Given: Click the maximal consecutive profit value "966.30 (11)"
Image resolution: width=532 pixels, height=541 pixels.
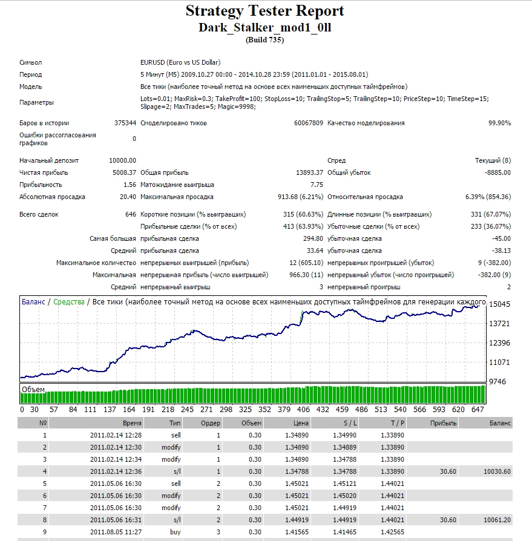Looking at the screenshot, I should pyautogui.click(x=306, y=275).
